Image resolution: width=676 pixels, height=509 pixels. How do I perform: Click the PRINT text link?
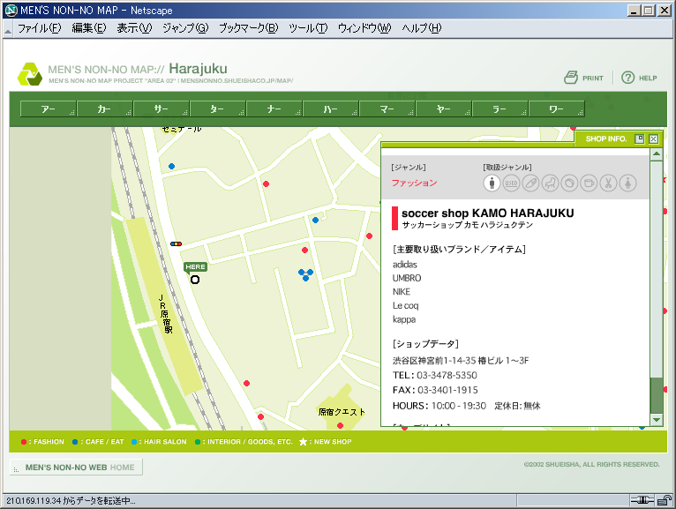tap(593, 79)
